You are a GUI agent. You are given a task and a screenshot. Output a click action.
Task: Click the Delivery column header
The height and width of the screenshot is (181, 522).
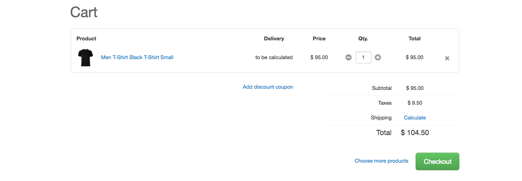click(x=274, y=39)
